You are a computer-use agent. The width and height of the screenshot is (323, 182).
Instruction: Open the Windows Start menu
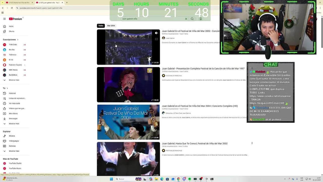click(111, 179)
